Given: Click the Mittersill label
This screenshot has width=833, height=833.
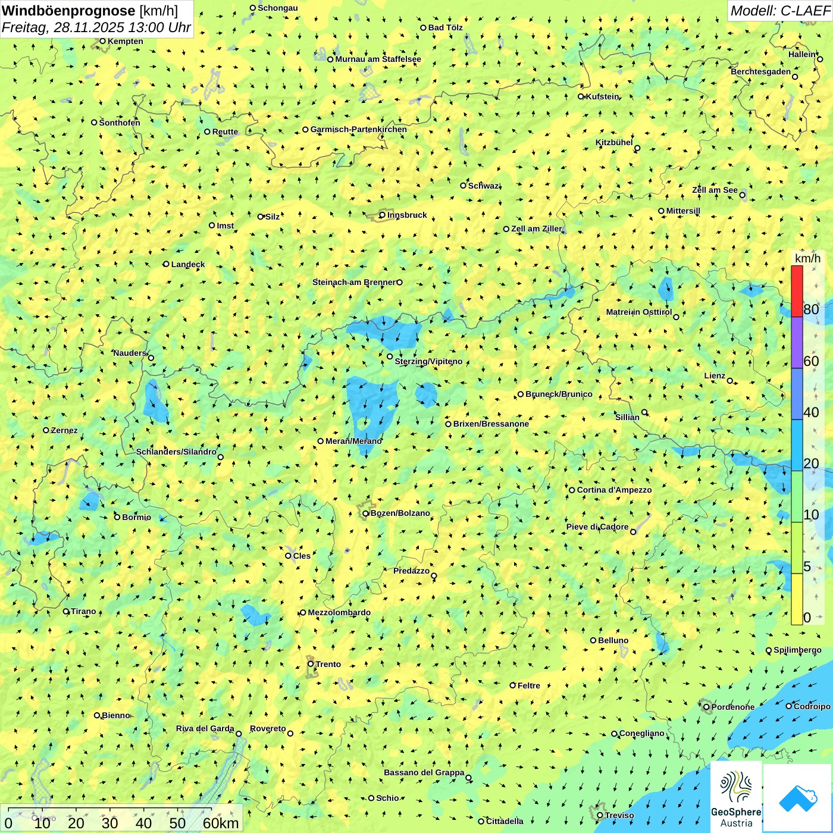Looking at the screenshot, I should (x=683, y=211).
